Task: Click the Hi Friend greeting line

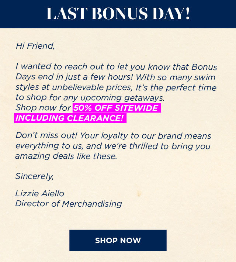Action: (x=35, y=46)
